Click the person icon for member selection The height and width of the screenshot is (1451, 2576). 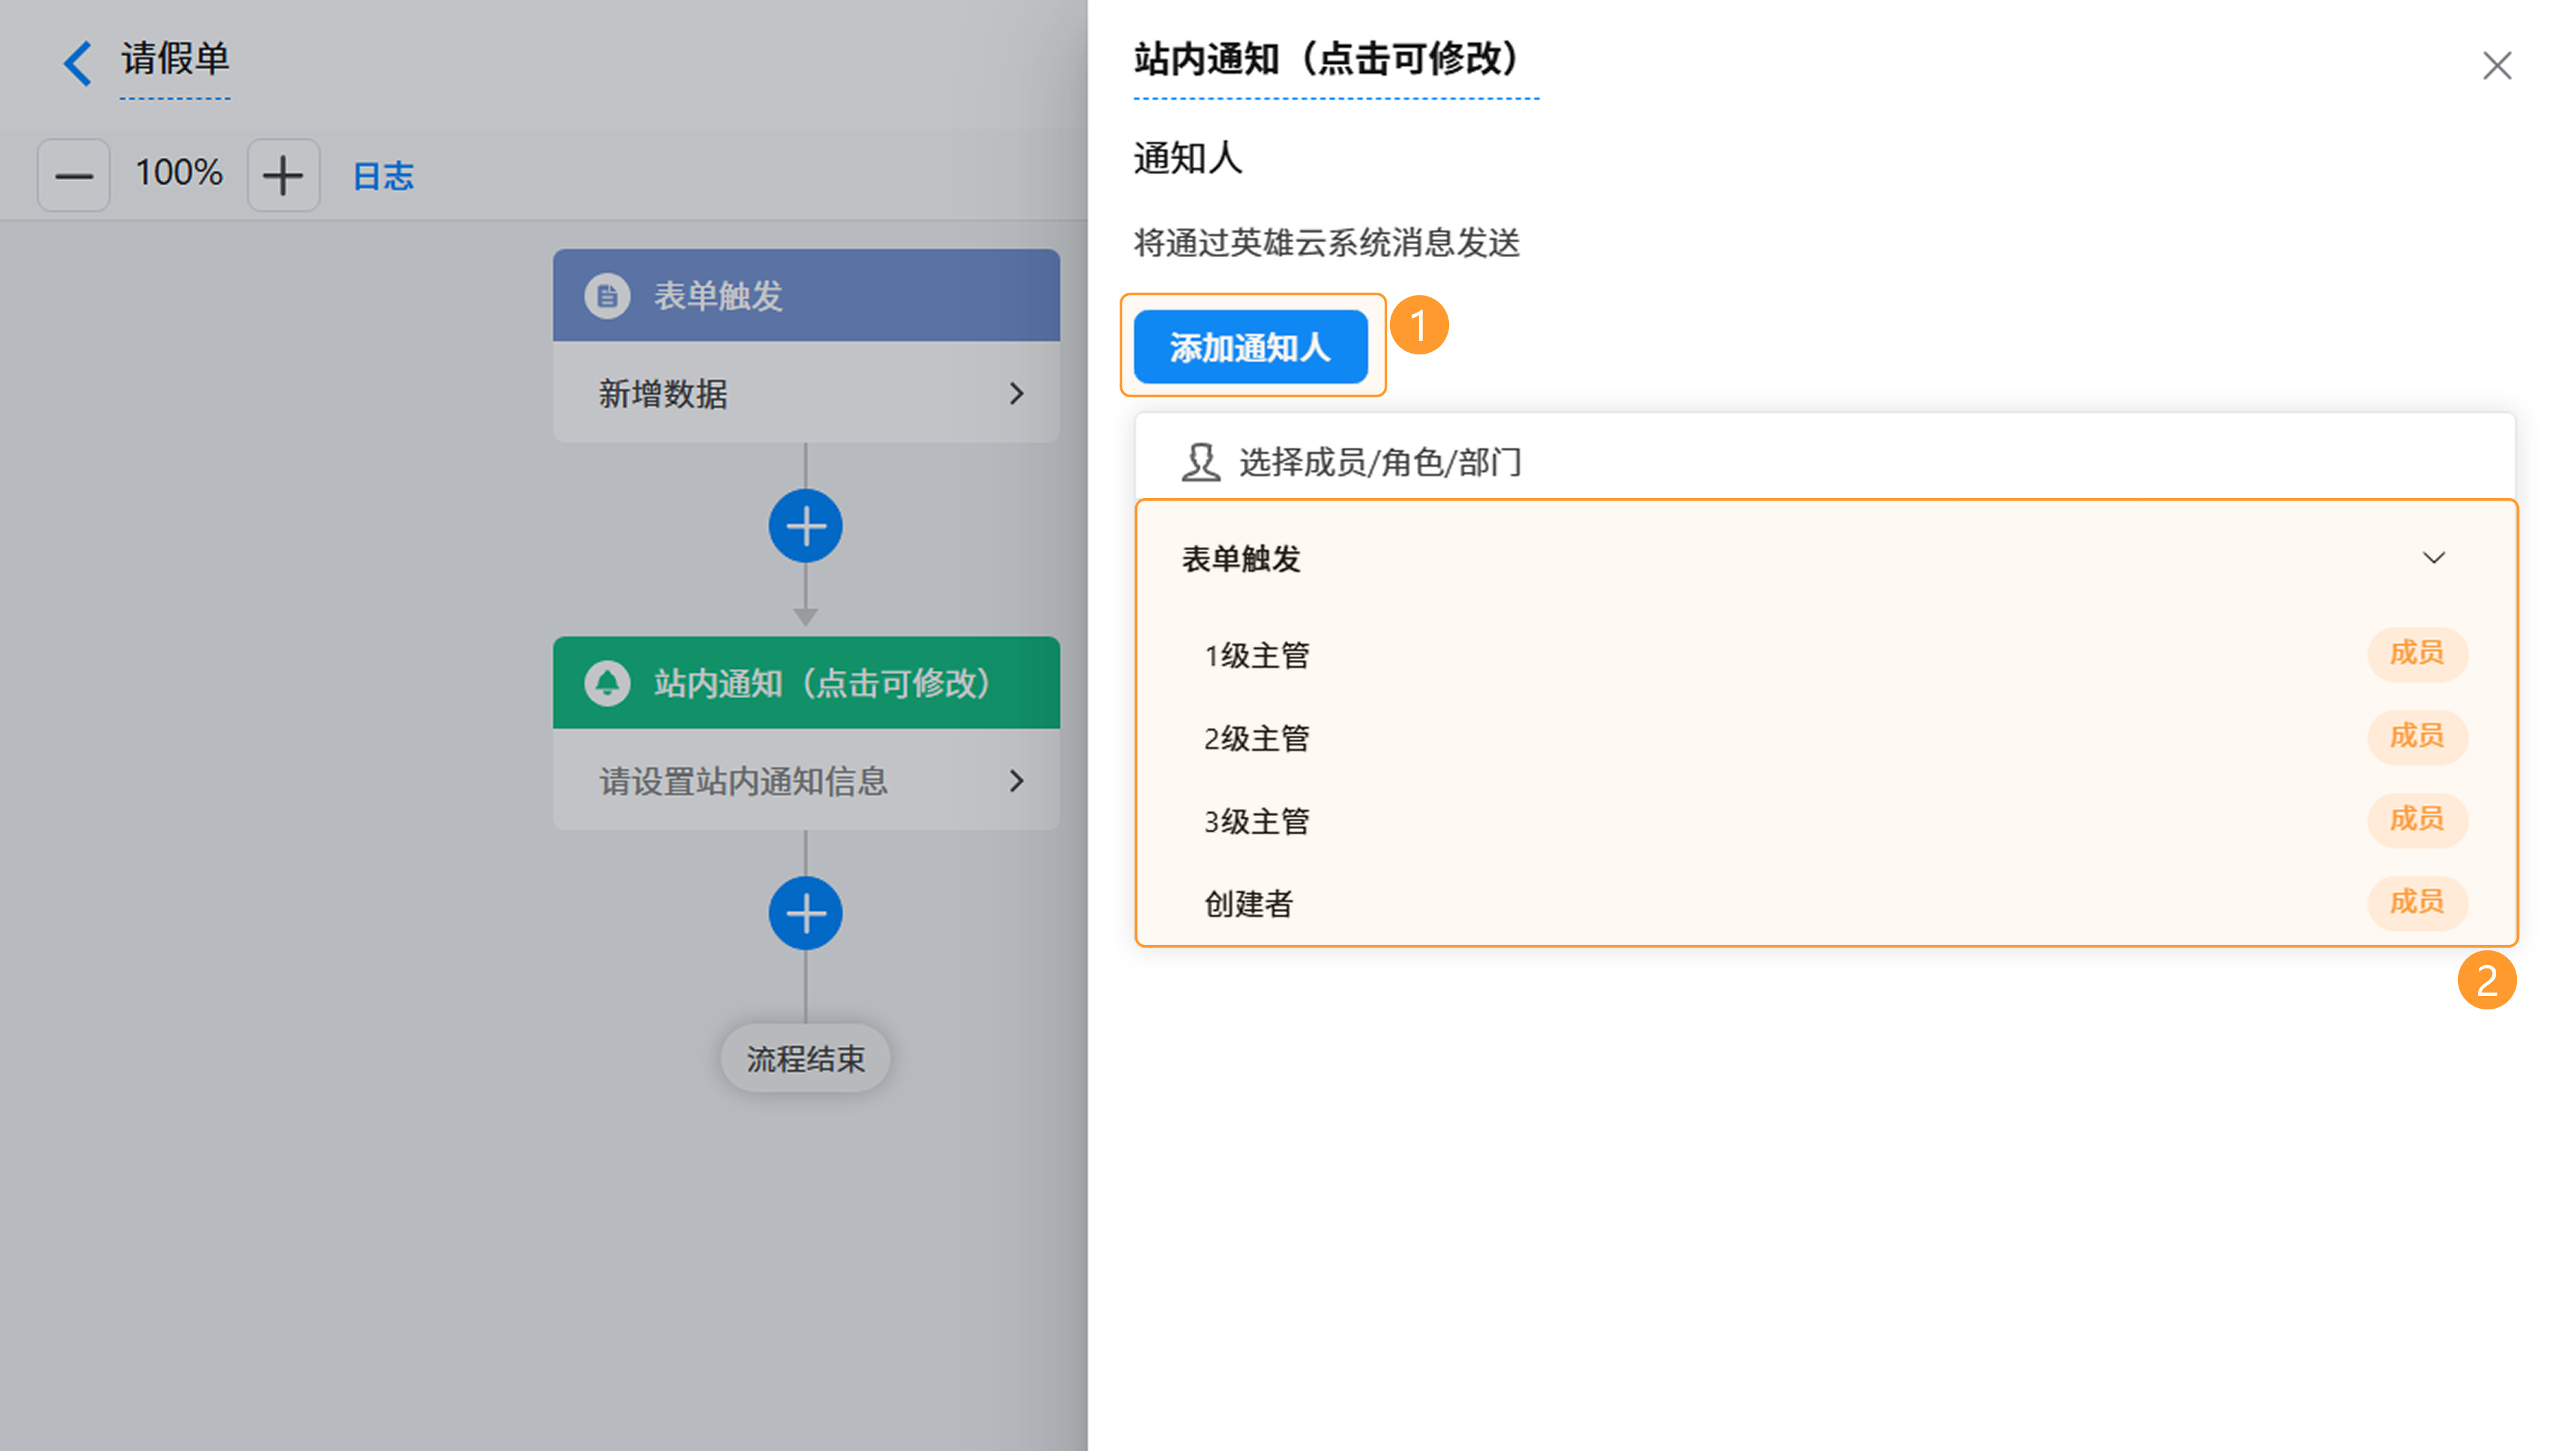[1200, 462]
